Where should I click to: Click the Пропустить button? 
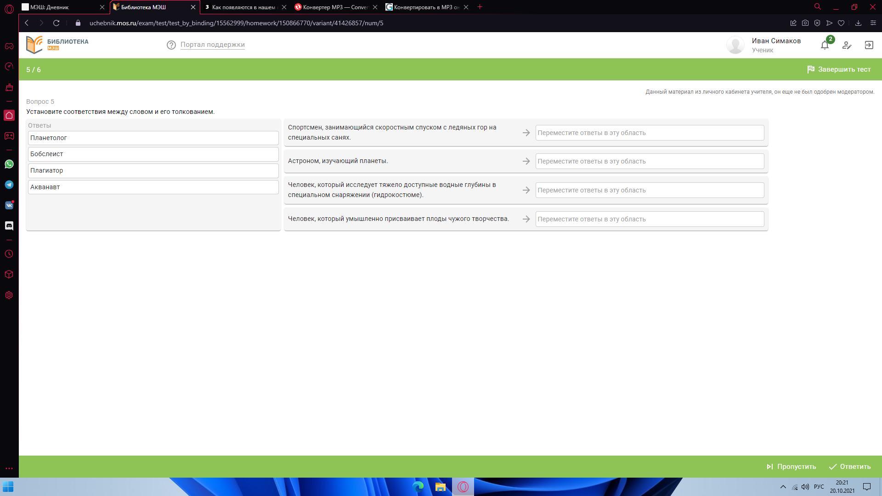[x=791, y=467]
